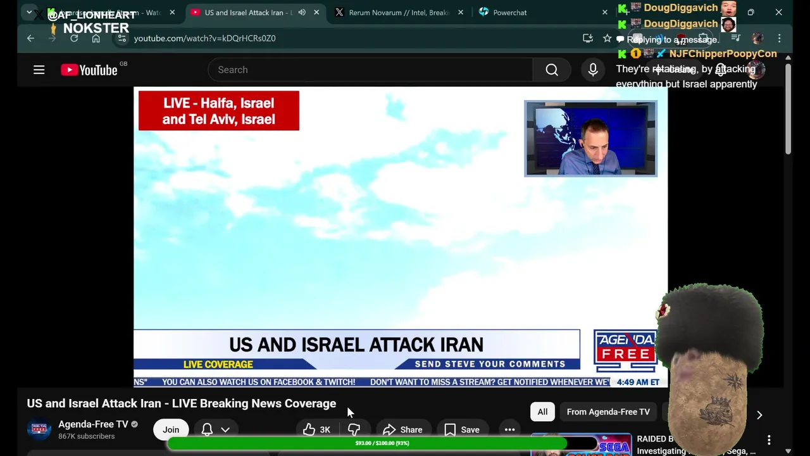Click the search magnifier button
Image resolution: width=810 pixels, height=456 pixels.
pos(552,70)
